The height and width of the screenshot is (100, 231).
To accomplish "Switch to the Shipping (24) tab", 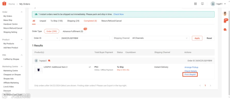I will [x=73, y=21].
